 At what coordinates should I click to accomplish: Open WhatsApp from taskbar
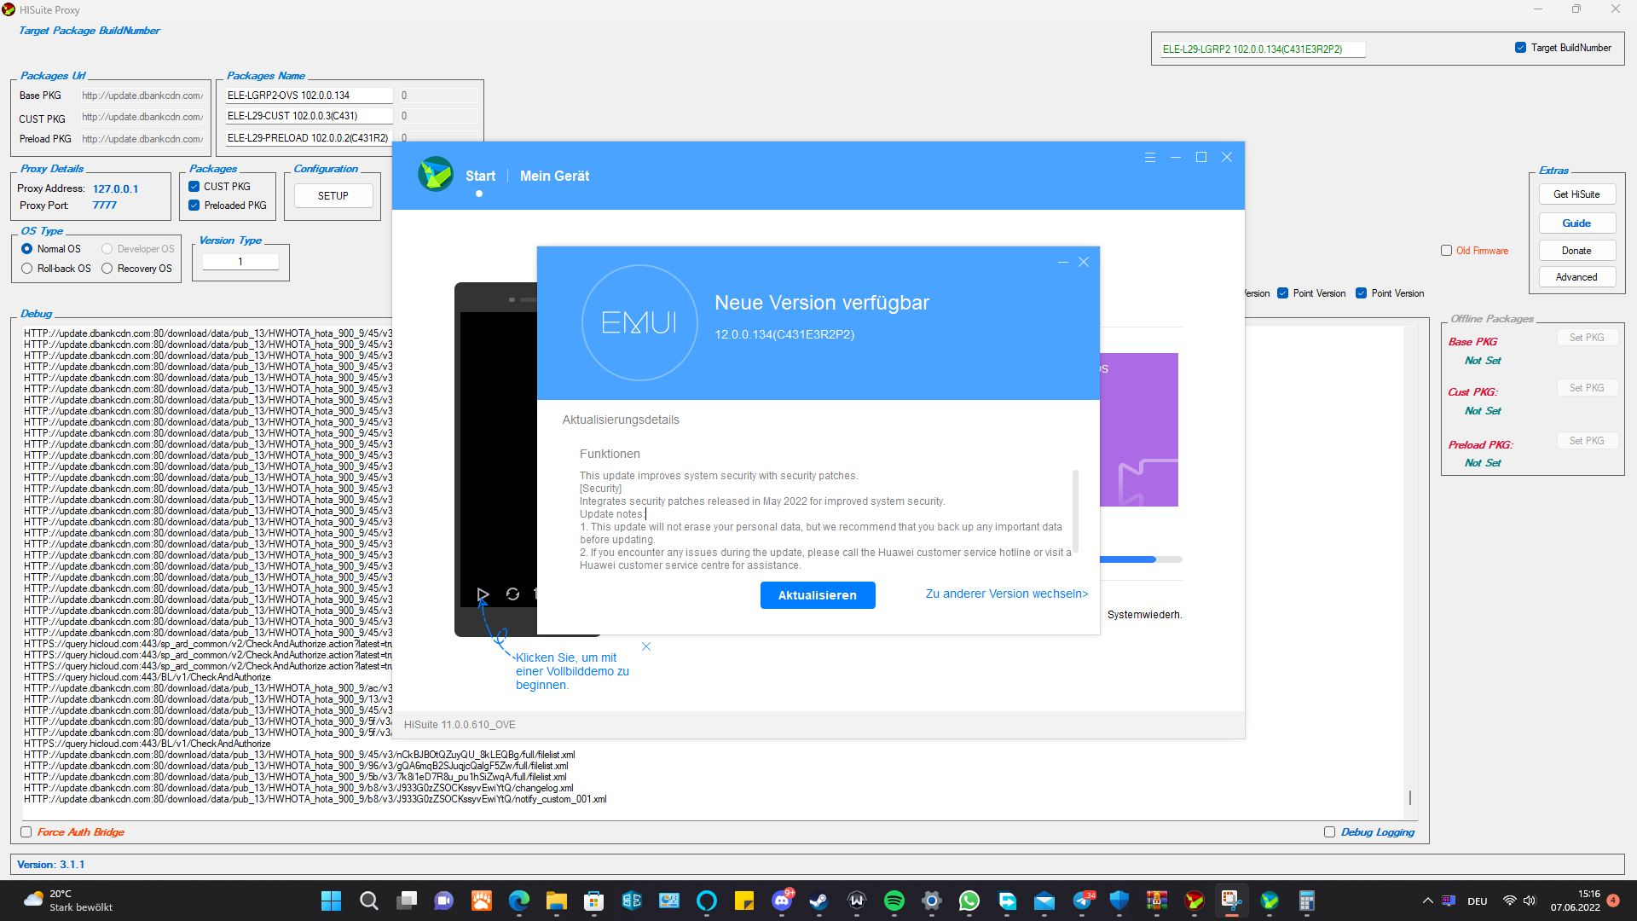(969, 901)
